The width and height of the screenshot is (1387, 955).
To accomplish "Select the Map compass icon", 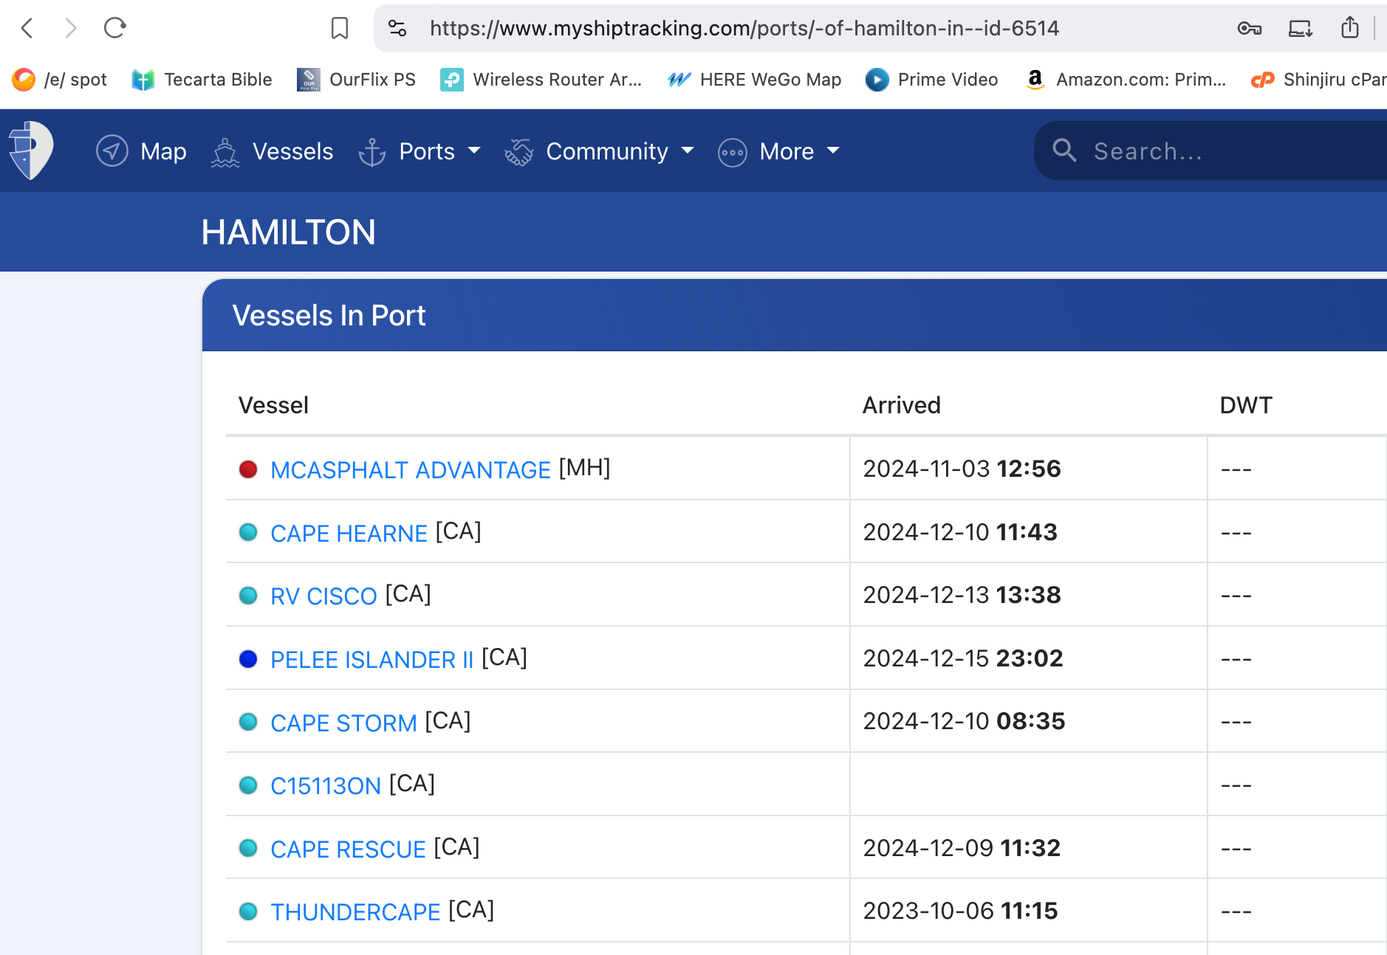I will [x=112, y=151].
